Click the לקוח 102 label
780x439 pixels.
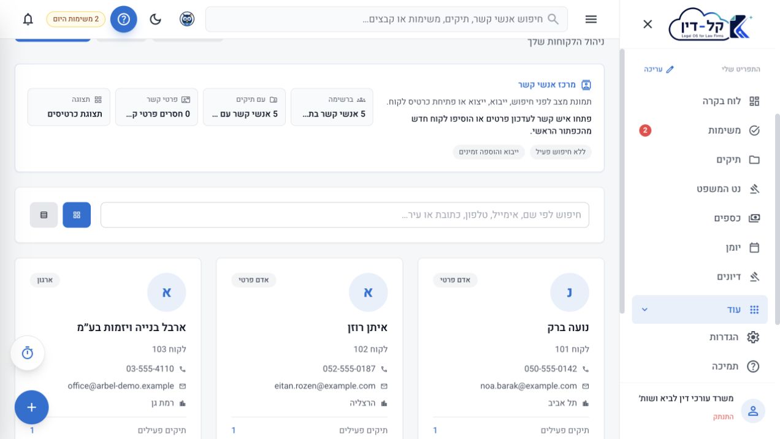point(370,349)
